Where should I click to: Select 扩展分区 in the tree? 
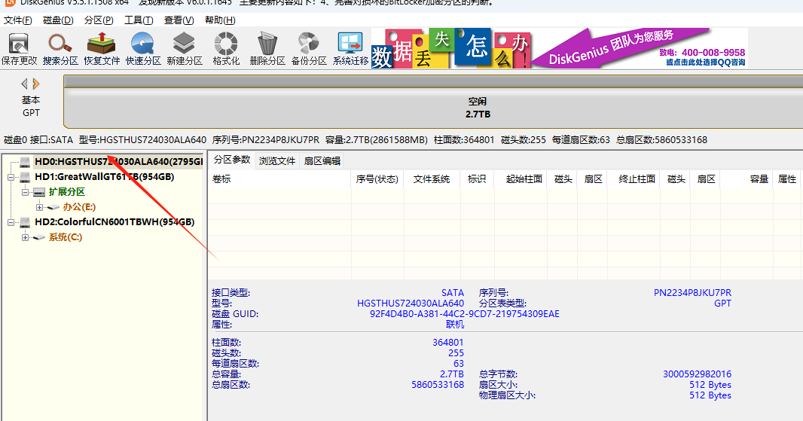click(66, 192)
